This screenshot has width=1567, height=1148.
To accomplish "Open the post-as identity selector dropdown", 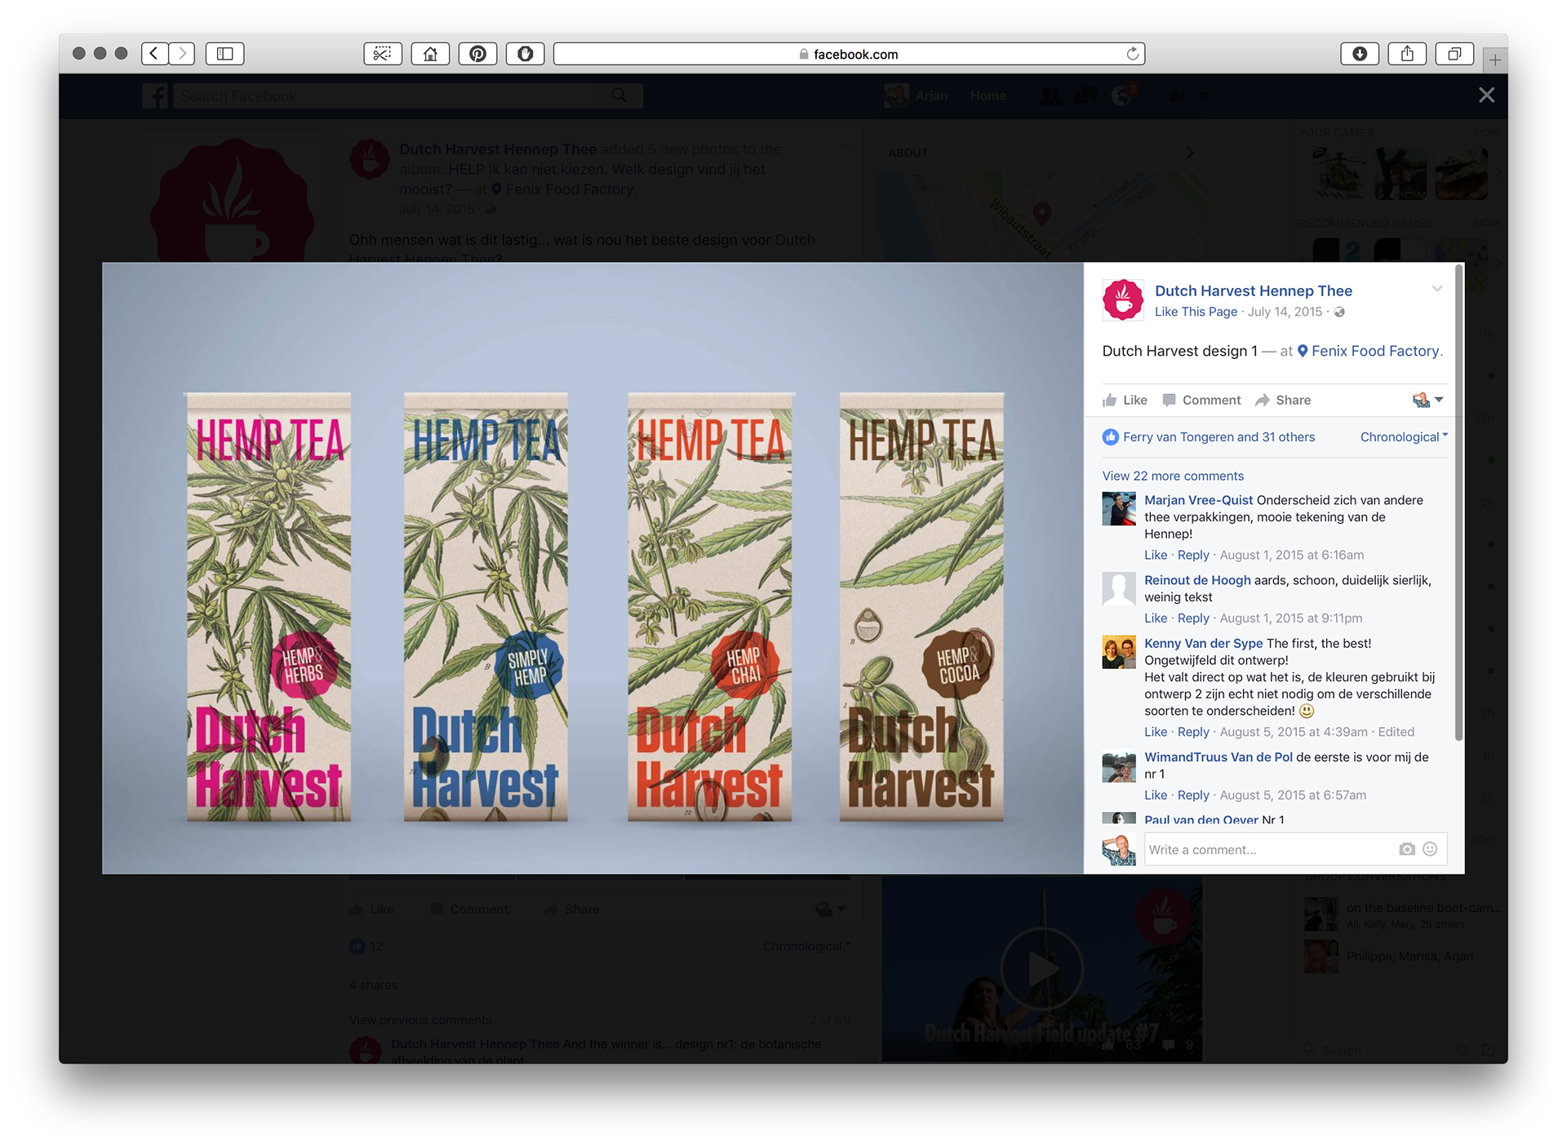I will click(1428, 400).
